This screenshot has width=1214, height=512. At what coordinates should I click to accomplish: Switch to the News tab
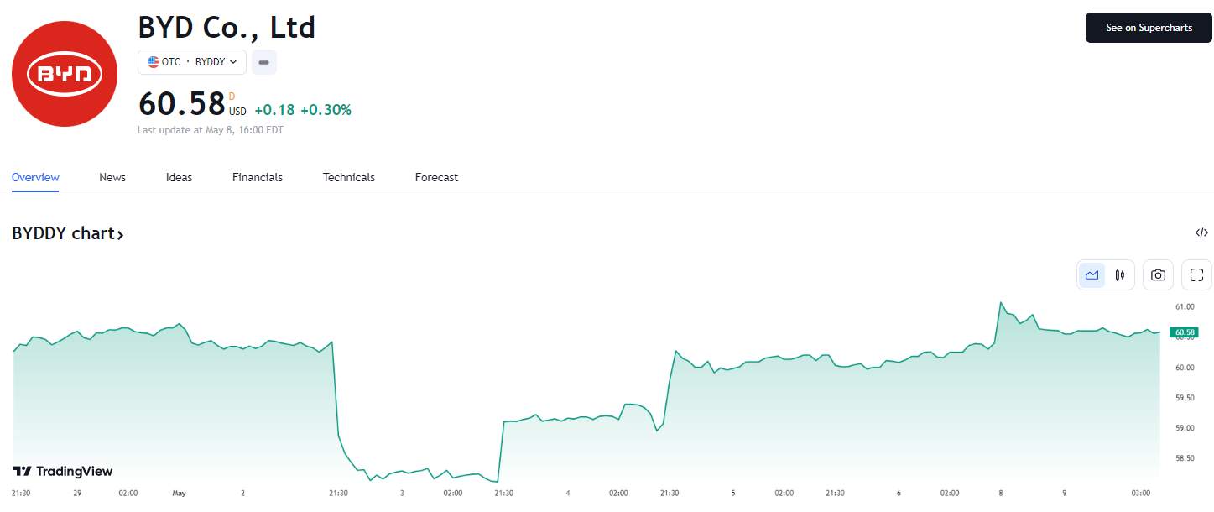pyautogui.click(x=112, y=177)
